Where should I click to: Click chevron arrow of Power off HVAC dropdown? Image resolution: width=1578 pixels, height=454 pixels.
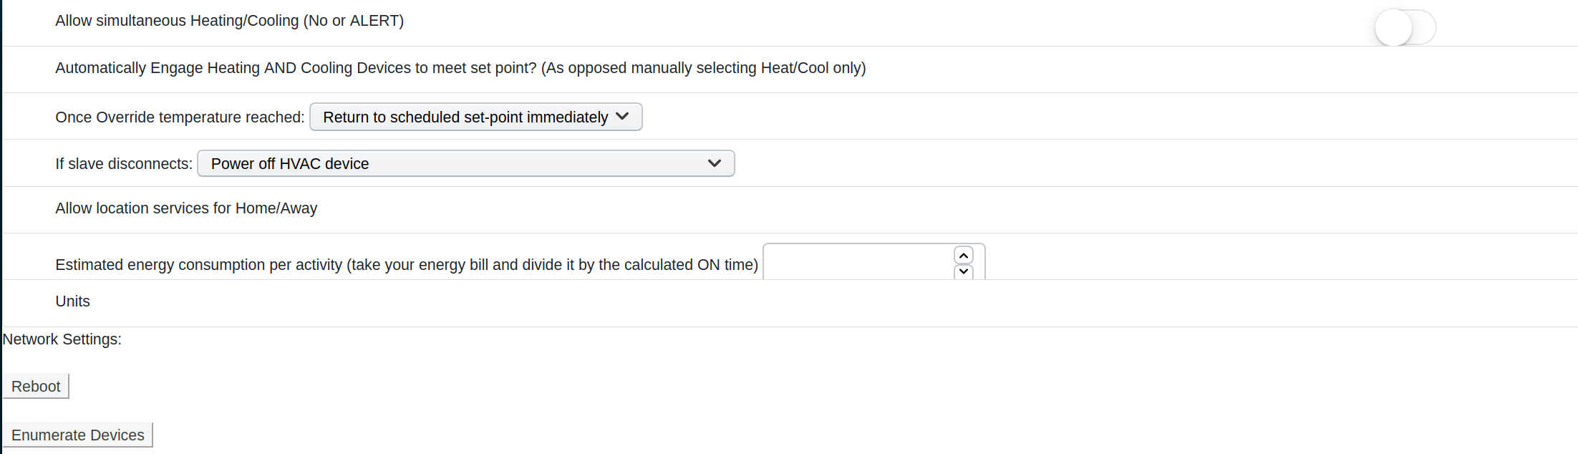[x=714, y=163]
